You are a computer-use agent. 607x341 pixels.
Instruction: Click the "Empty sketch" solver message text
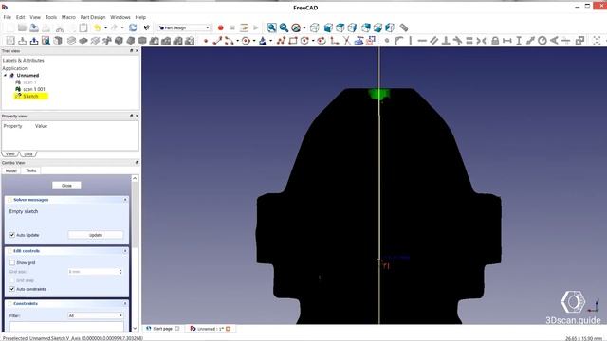coord(24,211)
